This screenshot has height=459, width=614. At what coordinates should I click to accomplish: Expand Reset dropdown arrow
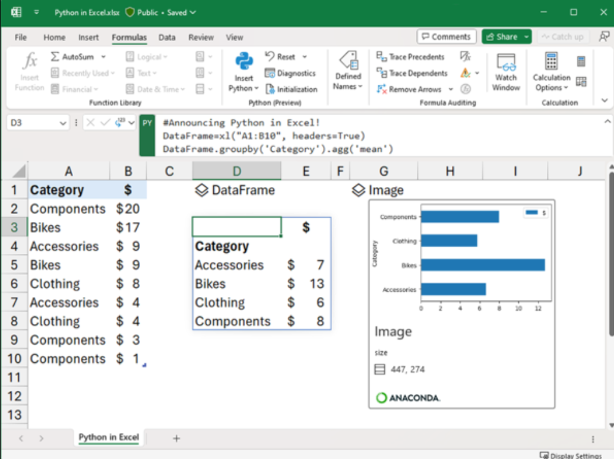coord(304,57)
